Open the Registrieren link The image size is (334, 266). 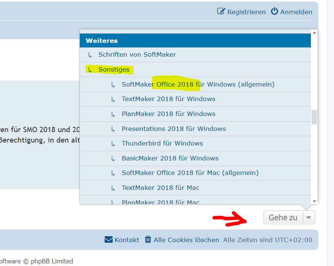(246, 12)
